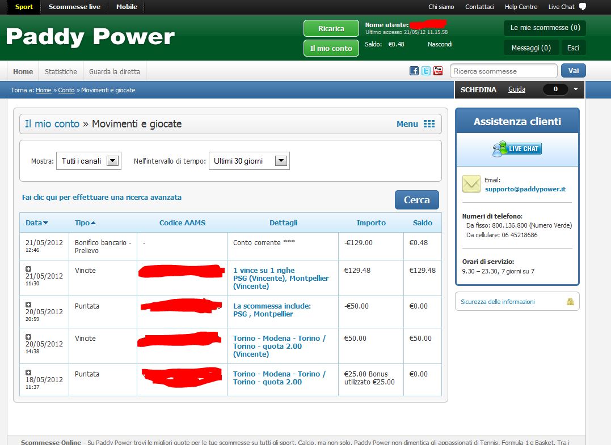The image size is (611, 445).
Task: Open Help Centre link
Action: coord(521,7)
